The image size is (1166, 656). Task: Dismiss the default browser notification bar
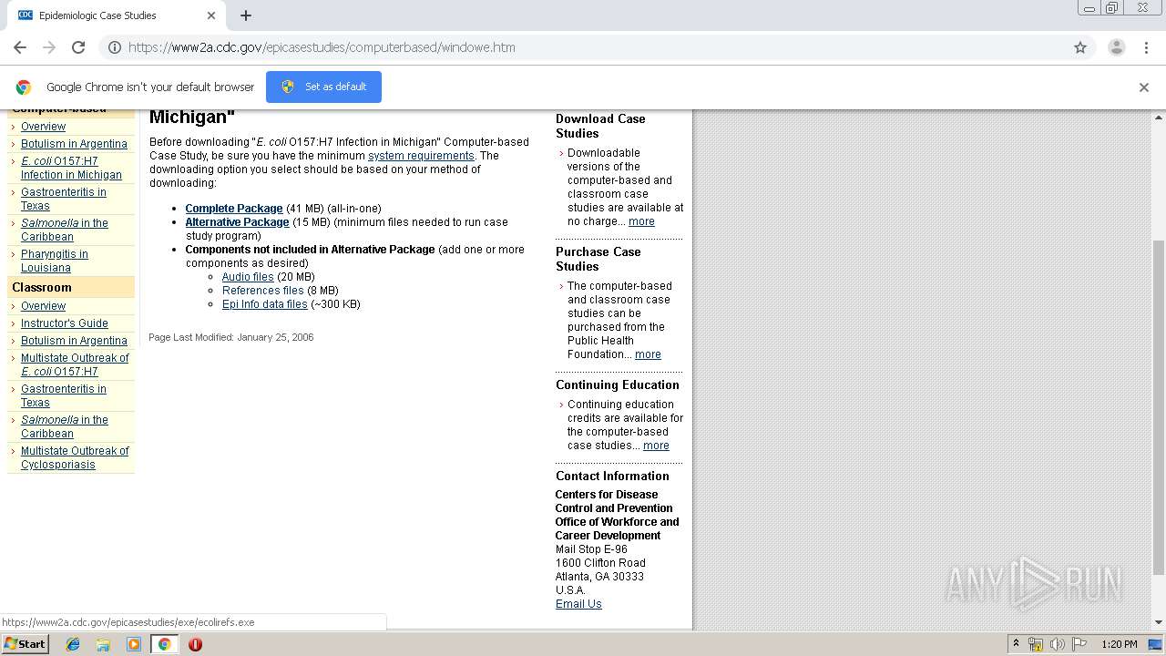pyautogui.click(x=1144, y=87)
